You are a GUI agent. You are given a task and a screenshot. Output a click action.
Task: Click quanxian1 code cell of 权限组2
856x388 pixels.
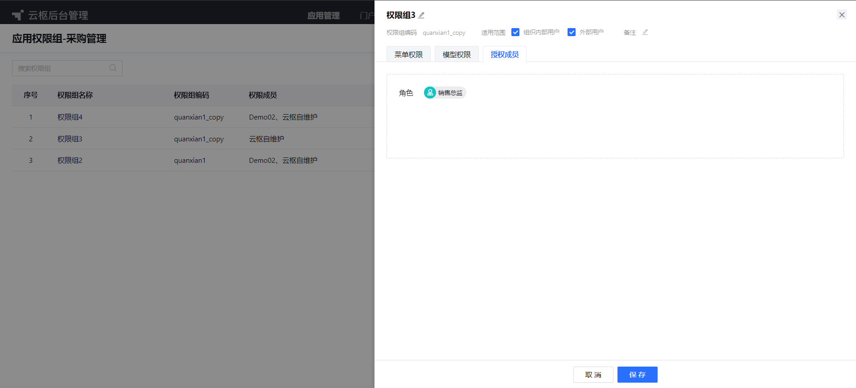190,161
